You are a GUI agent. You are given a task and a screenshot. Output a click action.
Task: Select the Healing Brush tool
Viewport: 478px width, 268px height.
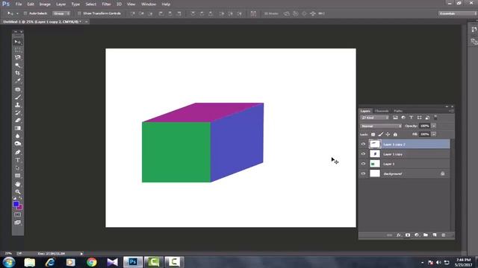coord(18,89)
